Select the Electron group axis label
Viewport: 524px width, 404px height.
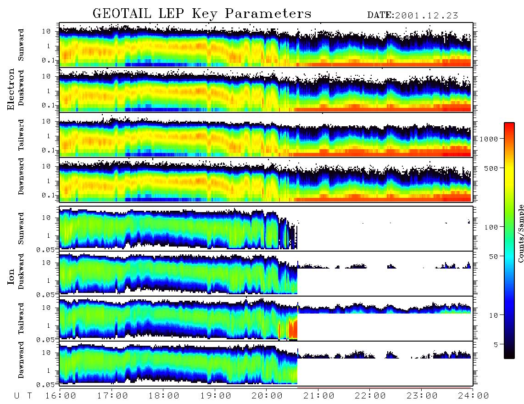11,89
